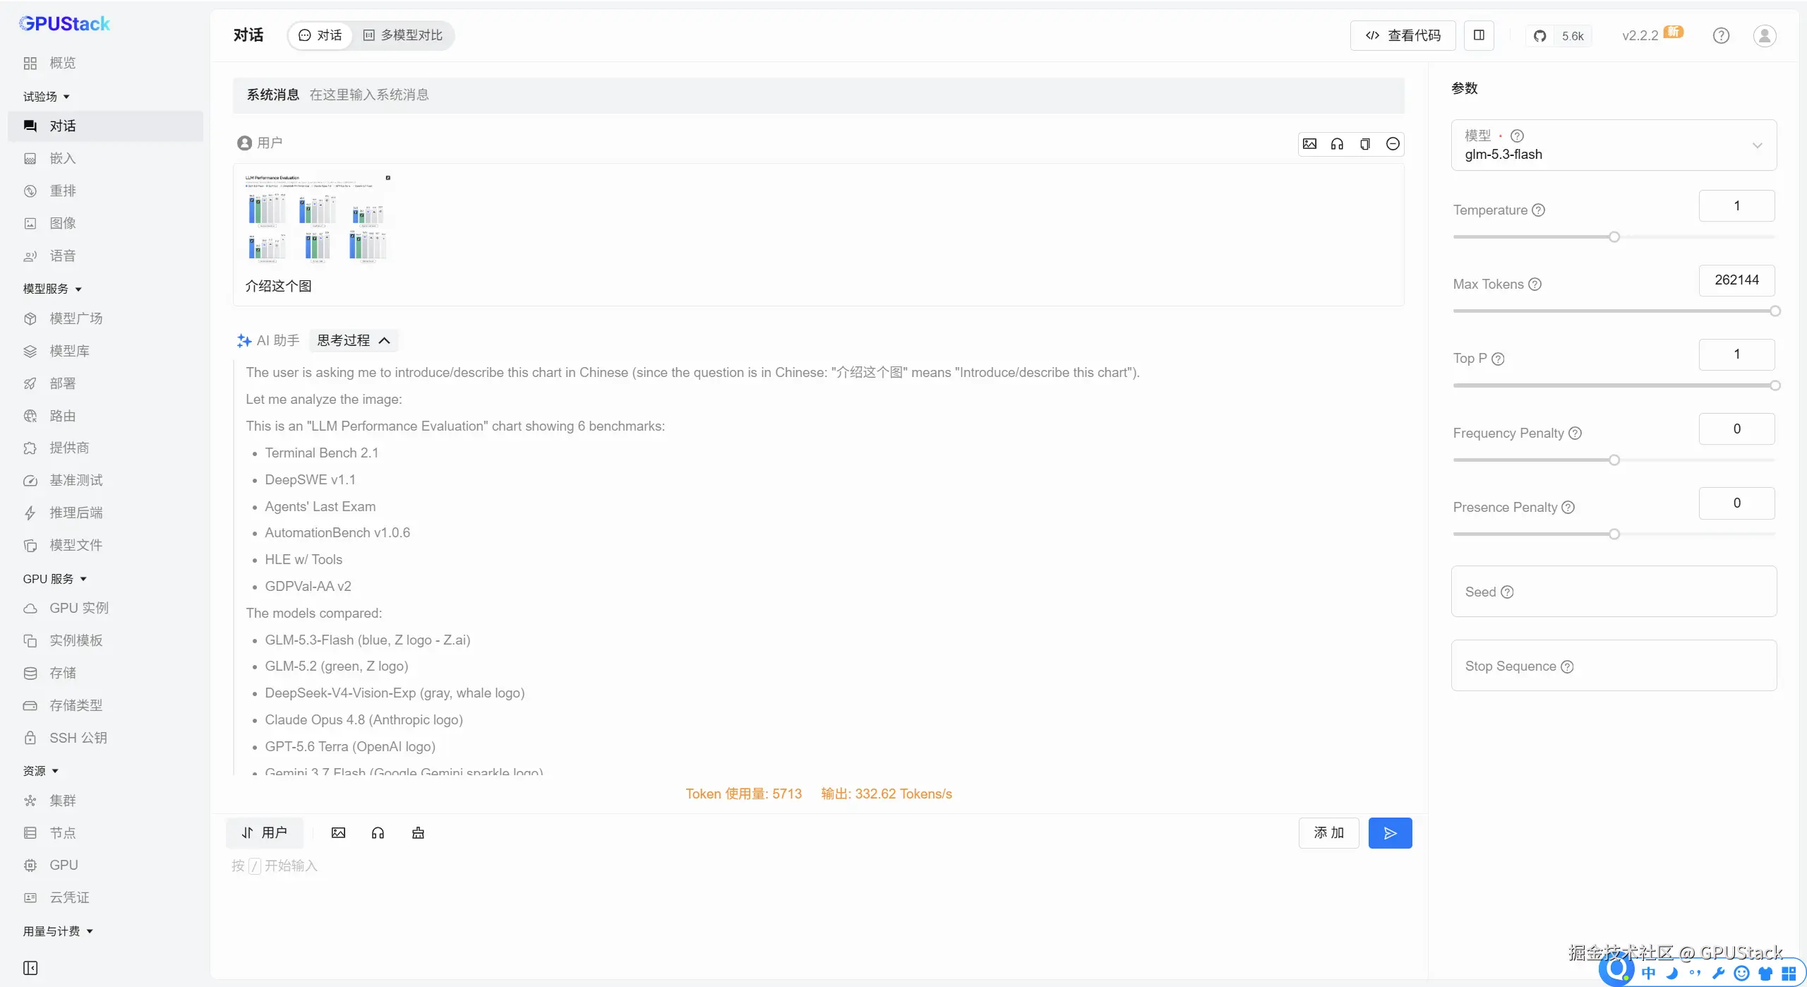Open the 模型 glm-5.3-flash dropdown
This screenshot has height=987, width=1807.
click(x=1614, y=145)
